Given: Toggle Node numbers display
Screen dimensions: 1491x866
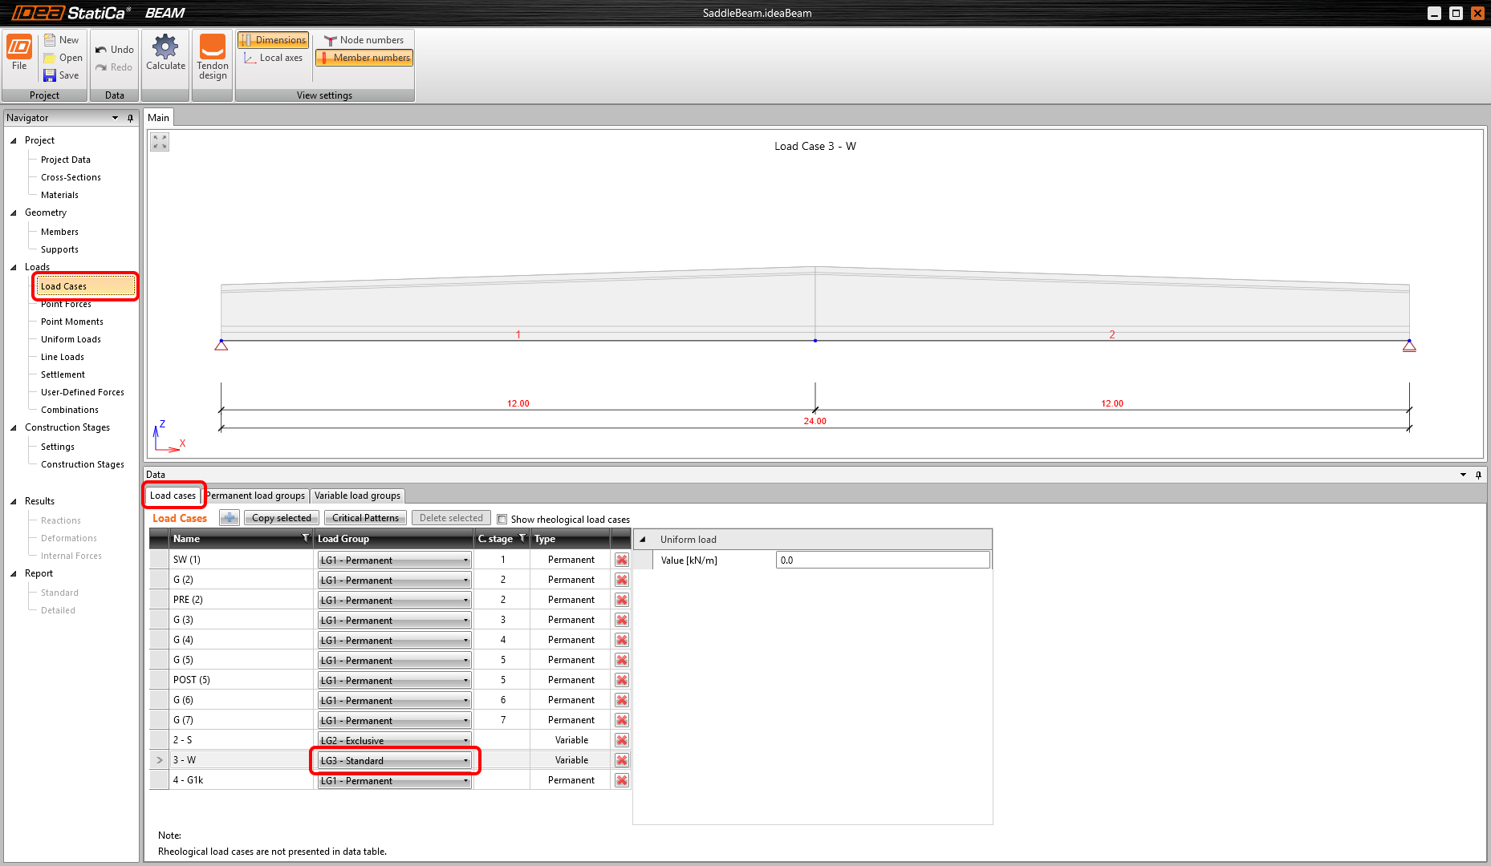Looking at the screenshot, I should [364, 40].
